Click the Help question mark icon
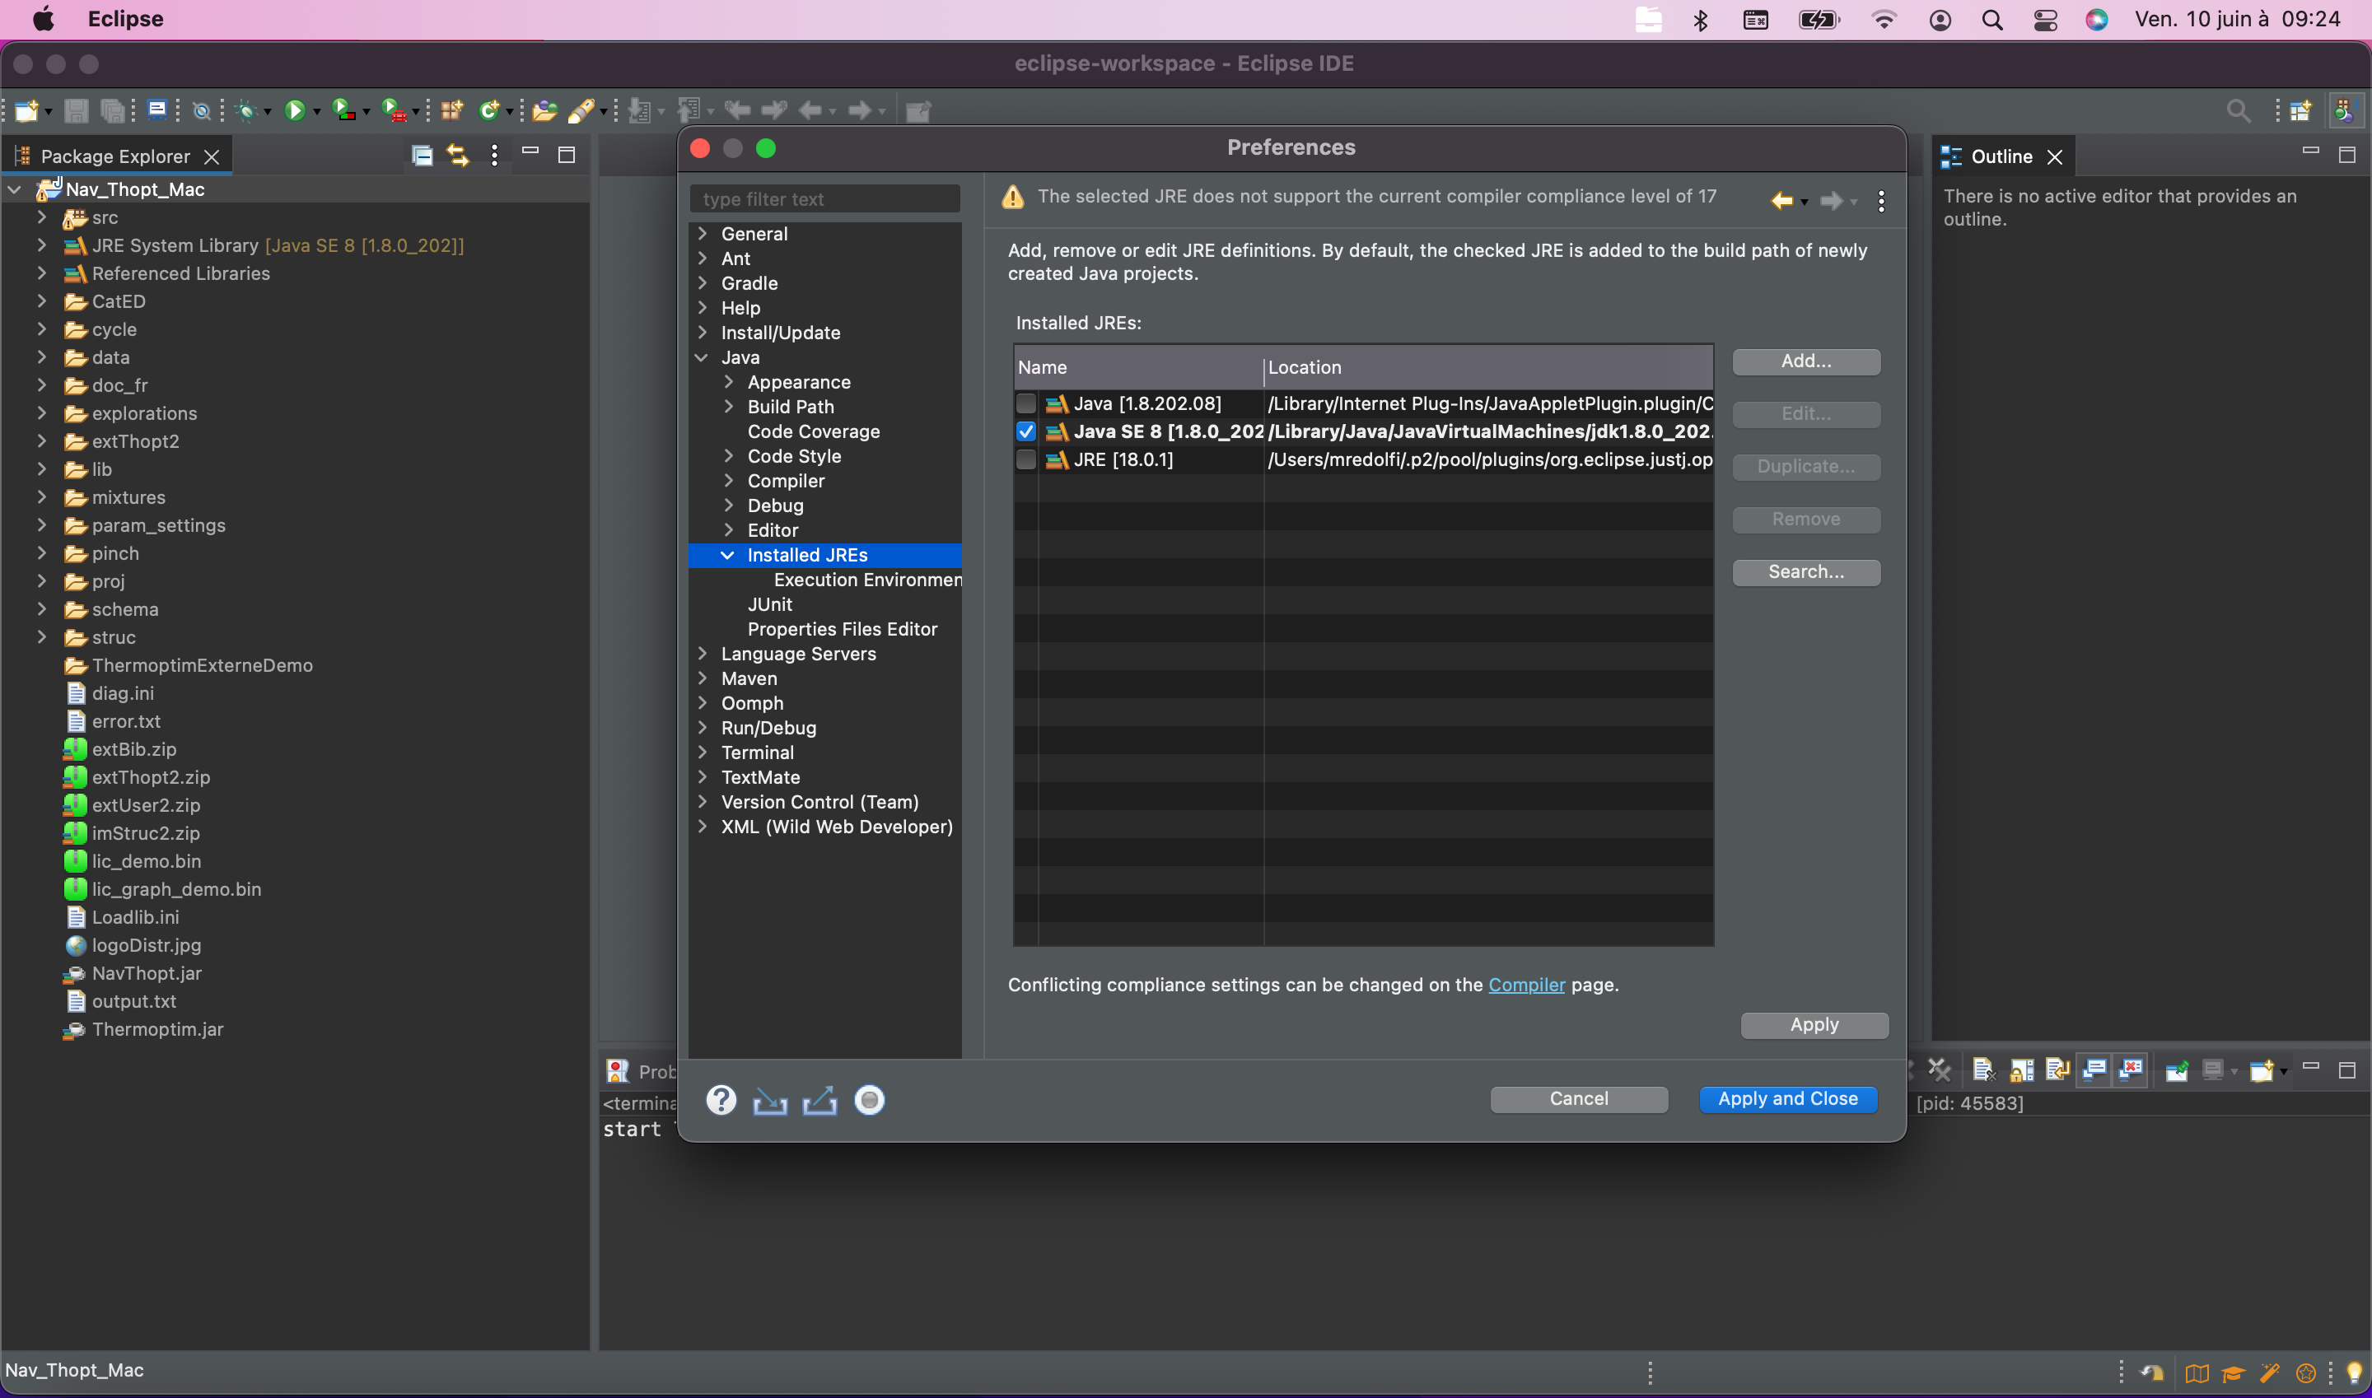The height and width of the screenshot is (1398, 2372). [721, 1099]
